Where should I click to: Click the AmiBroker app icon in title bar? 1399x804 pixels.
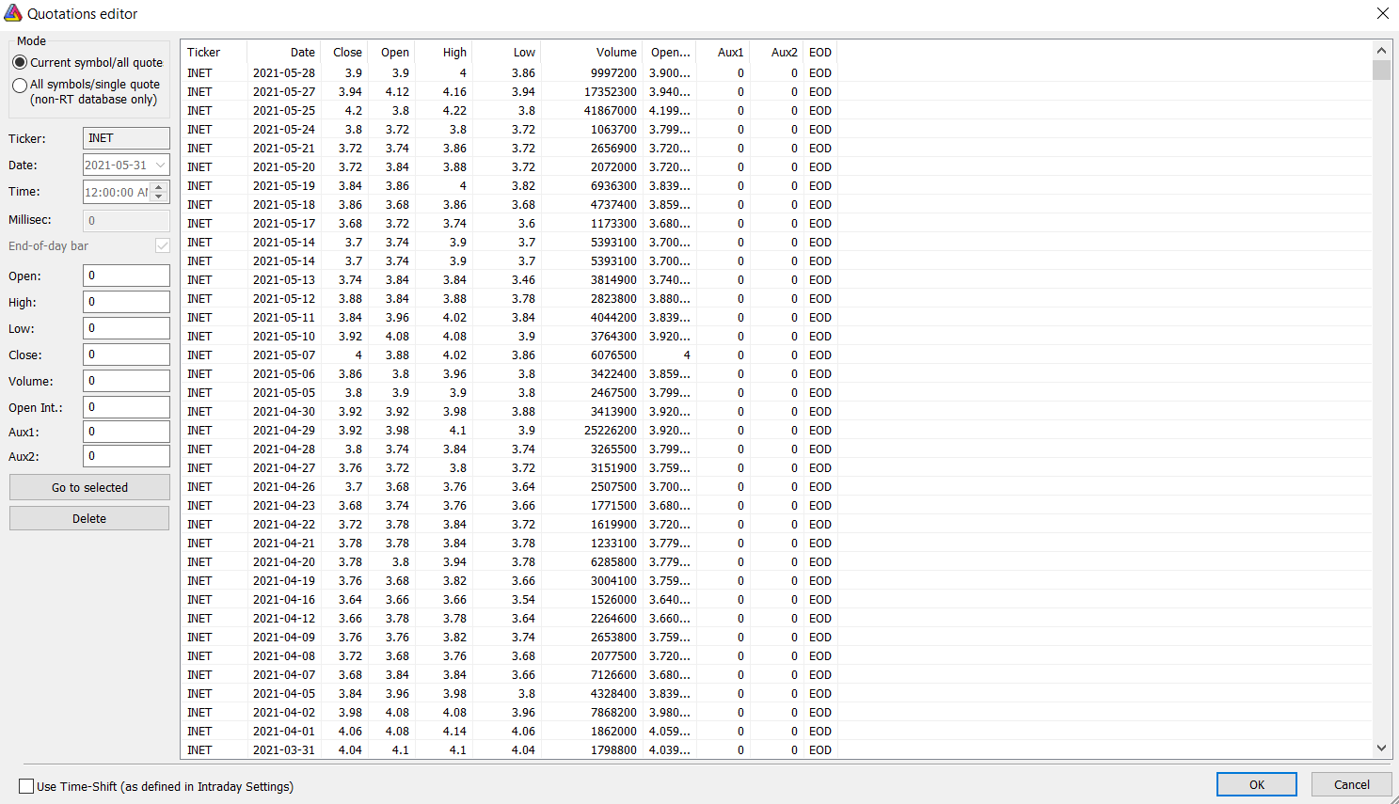13,13
